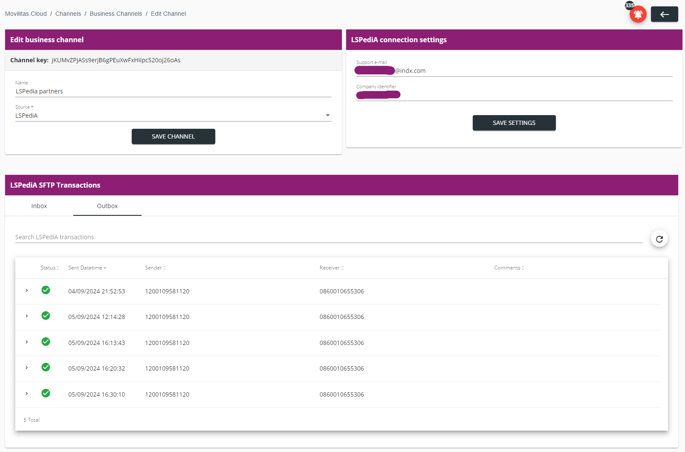Sort table by Sender column
The width and height of the screenshot is (685, 452).
pyautogui.click(x=156, y=268)
